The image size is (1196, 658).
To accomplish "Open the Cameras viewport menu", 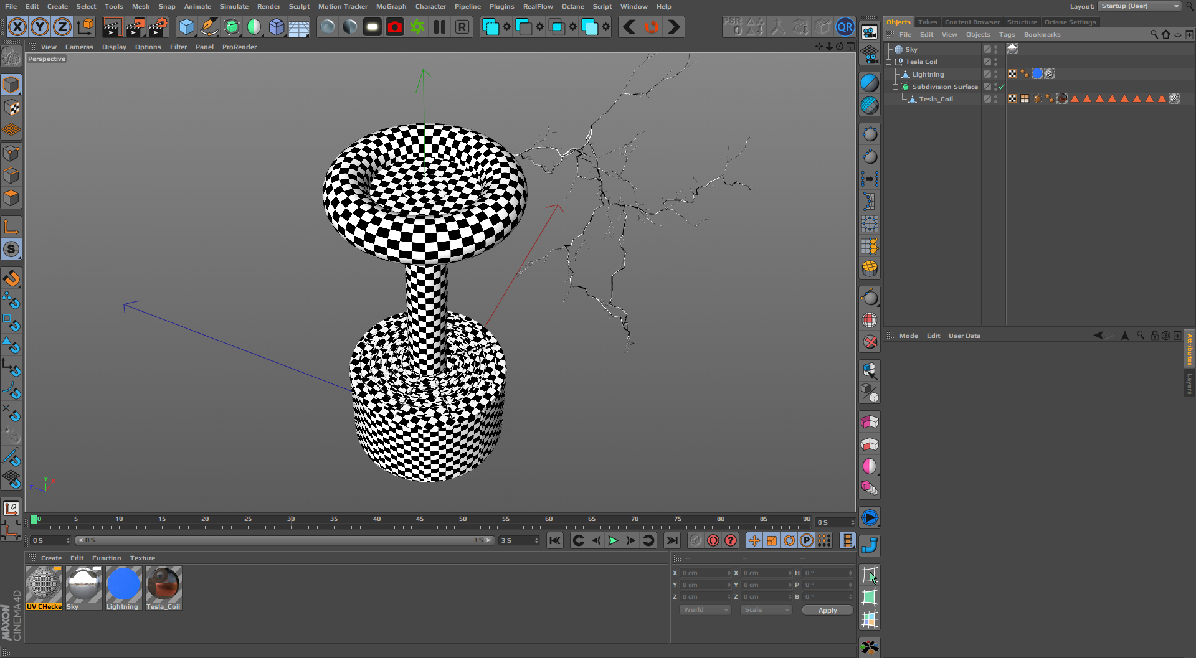I will (79, 47).
